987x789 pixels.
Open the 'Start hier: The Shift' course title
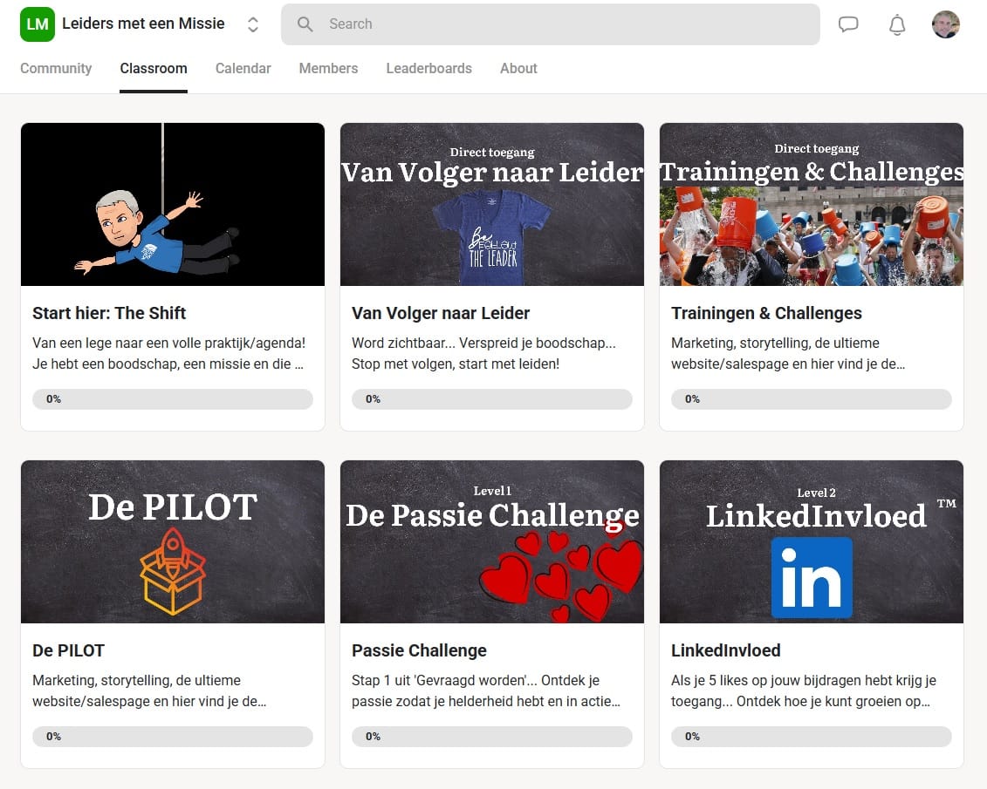pos(109,313)
